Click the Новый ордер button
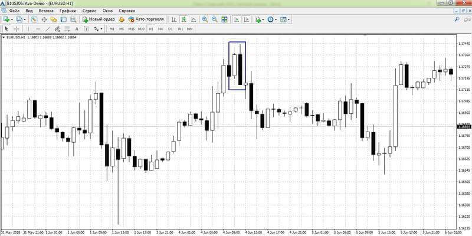The height and width of the screenshot is (236, 472). click(99, 19)
